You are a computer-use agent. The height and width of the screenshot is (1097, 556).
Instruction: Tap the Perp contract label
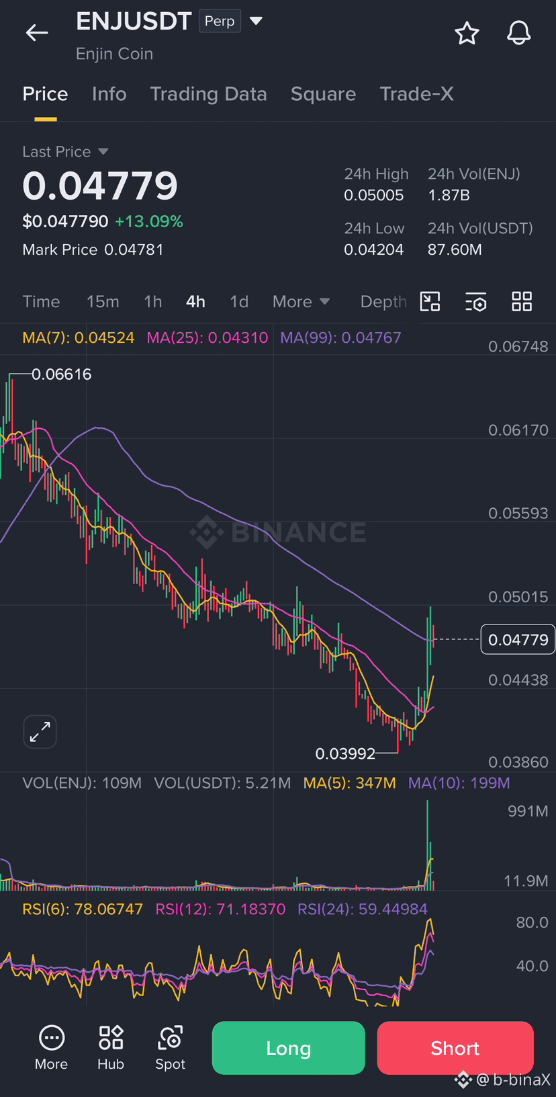pos(220,21)
